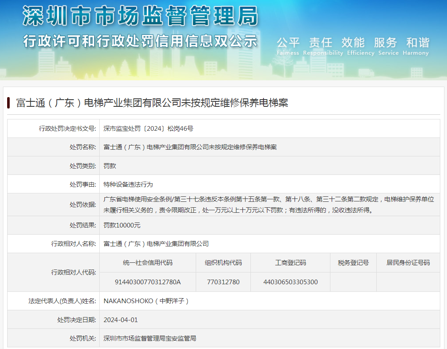
Task: Click the 处罚名称 value cell text
Action: coord(190,147)
